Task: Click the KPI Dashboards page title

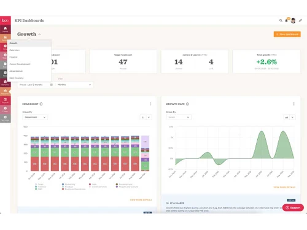Action: [x=29, y=20]
